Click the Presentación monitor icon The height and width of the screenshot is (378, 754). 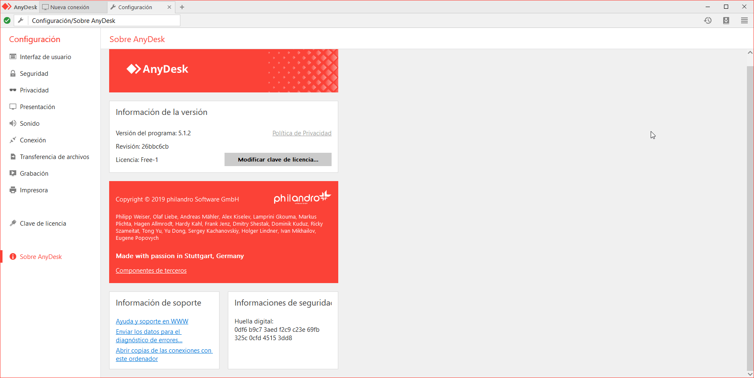13,107
